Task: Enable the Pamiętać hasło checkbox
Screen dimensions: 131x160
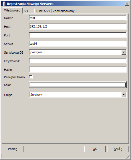Action: click(x=31, y=77)
